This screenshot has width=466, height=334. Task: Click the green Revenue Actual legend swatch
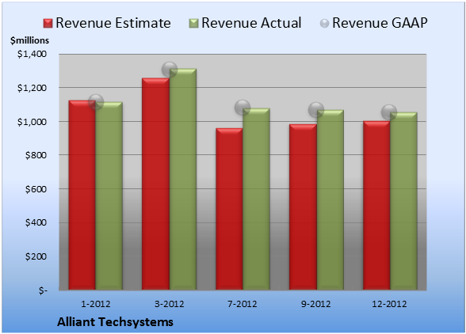(x=193, y=24)
